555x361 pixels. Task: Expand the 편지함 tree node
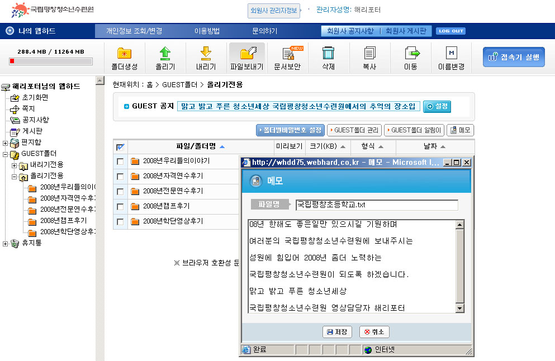pyautogui.click(x=5, y=143)
